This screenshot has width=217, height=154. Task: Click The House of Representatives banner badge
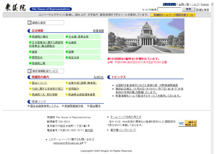click(50, 9)
